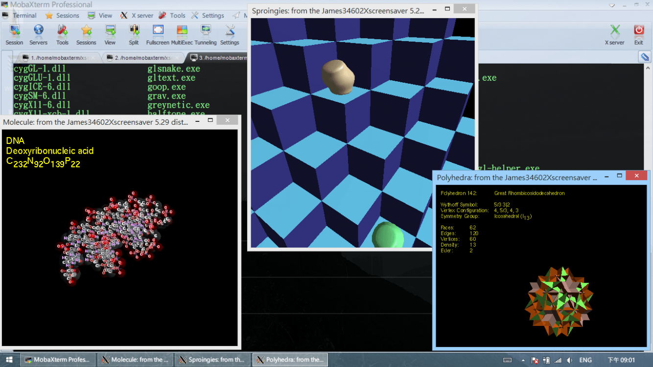Open the Tunneling toolbar icon

coord(206,35)
